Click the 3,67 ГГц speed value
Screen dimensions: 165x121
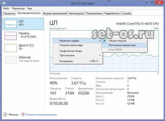pos(78,83)
